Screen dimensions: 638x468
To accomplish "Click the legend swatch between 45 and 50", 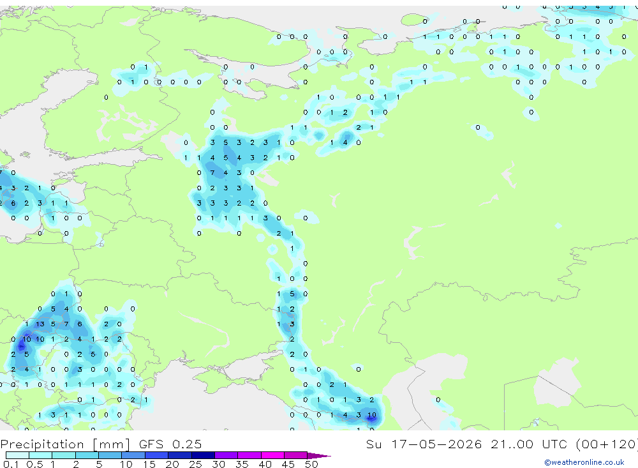I will (295, 455).
